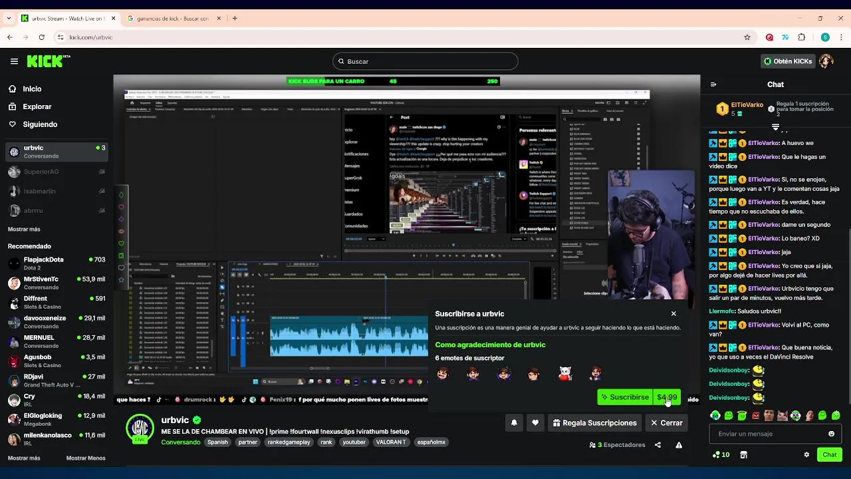
Task: Click the 3 Espectadores viewer count
Action: (617, 445)
